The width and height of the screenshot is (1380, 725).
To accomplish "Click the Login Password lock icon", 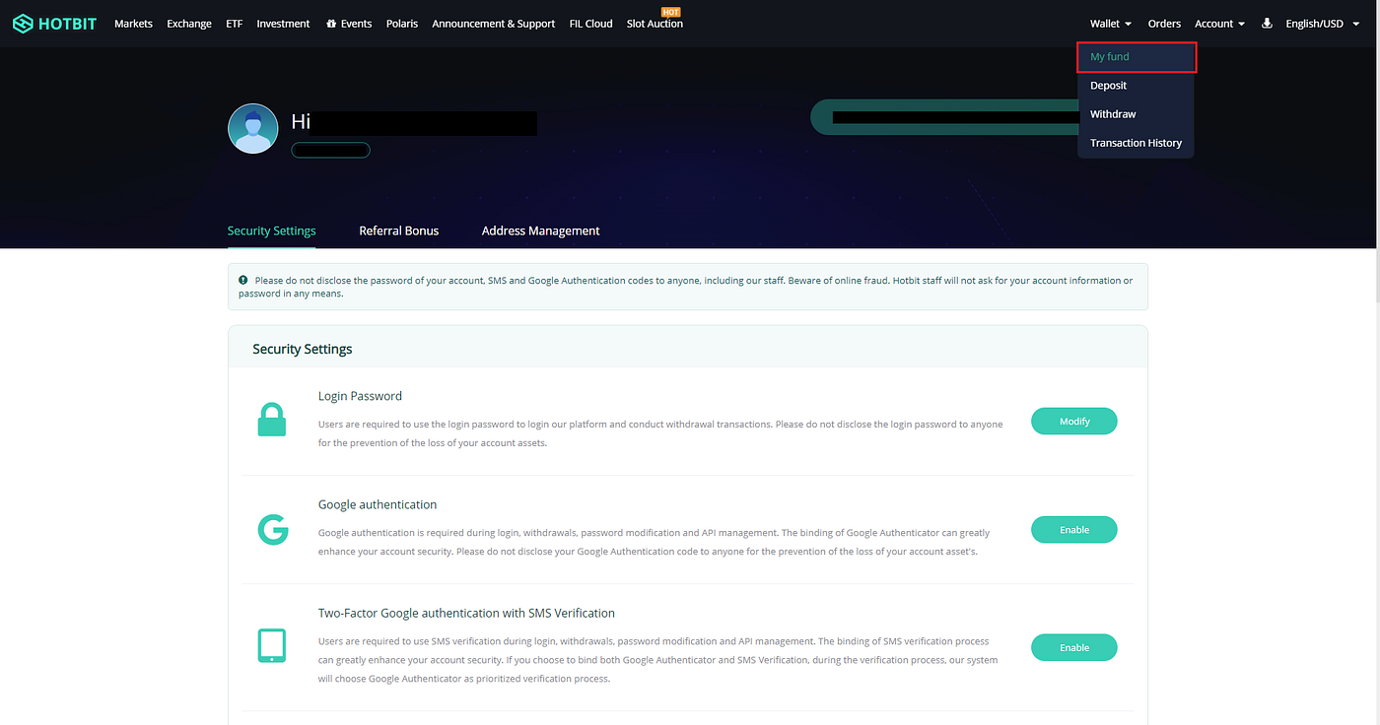I will (272, 421).
